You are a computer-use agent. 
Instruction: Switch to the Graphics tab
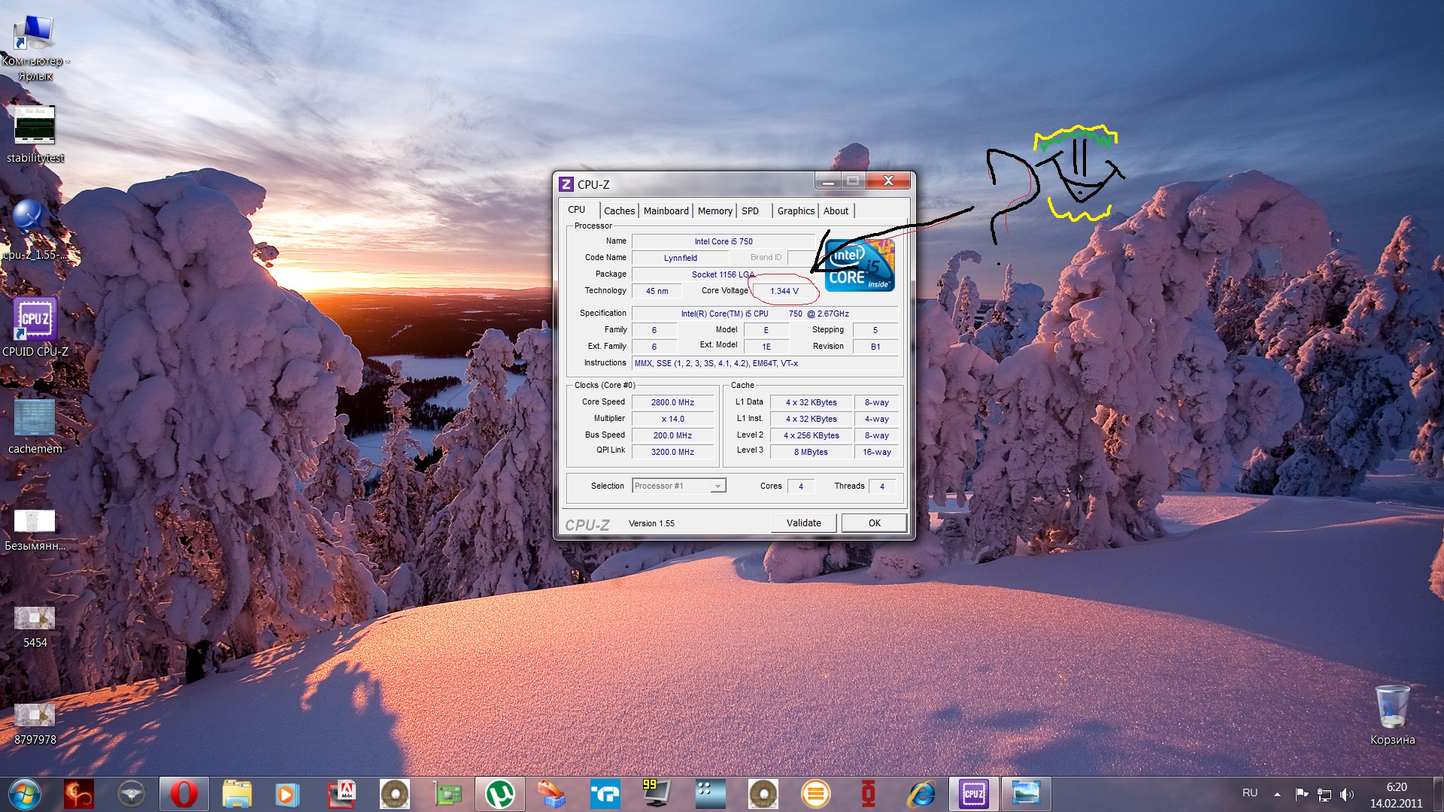(x=796, y=211)
